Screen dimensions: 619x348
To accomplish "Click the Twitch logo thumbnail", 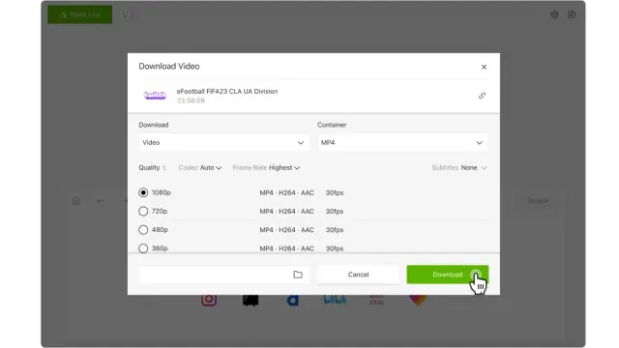I will tap(155, 95).
